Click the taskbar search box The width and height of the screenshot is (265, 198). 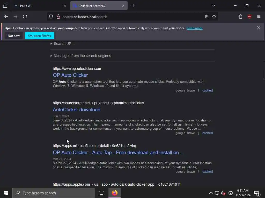[x=54, y=193]
